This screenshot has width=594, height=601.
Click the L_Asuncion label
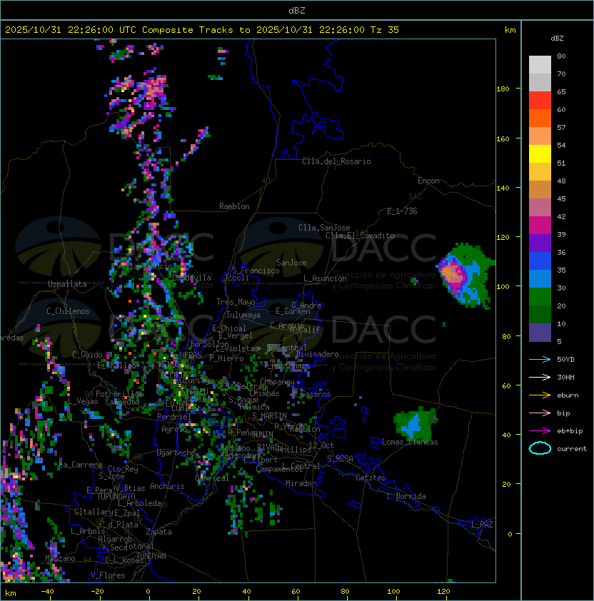(325, 278)
